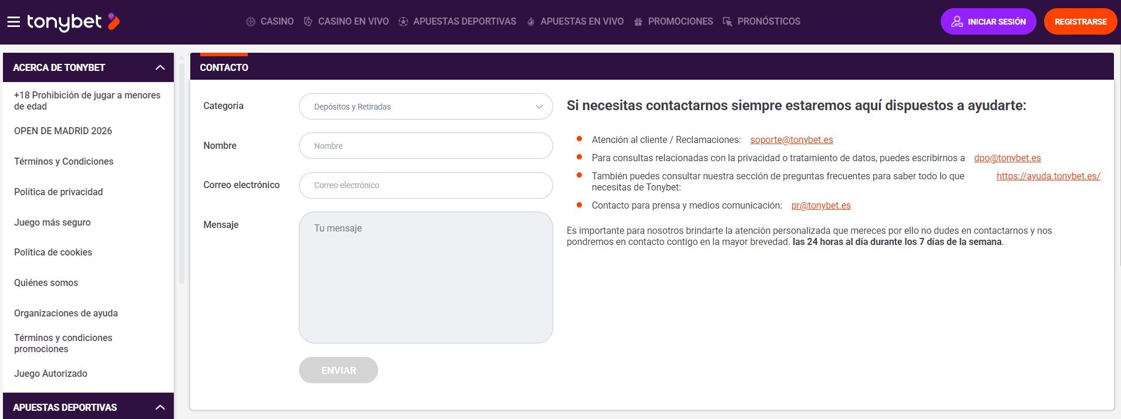Viewport: 1121px width, 419px height.
Task: Open the soporte@tonybet.es email link
Action: point(792,139)
